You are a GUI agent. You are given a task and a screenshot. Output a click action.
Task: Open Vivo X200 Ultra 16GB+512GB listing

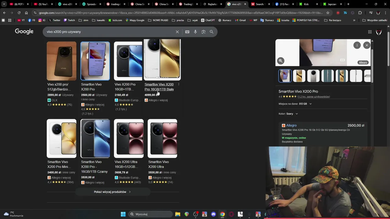coord(126,164)
